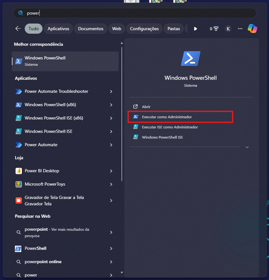
Task: Click the Copilot icon in the search header
Action: tap(252, 29)
